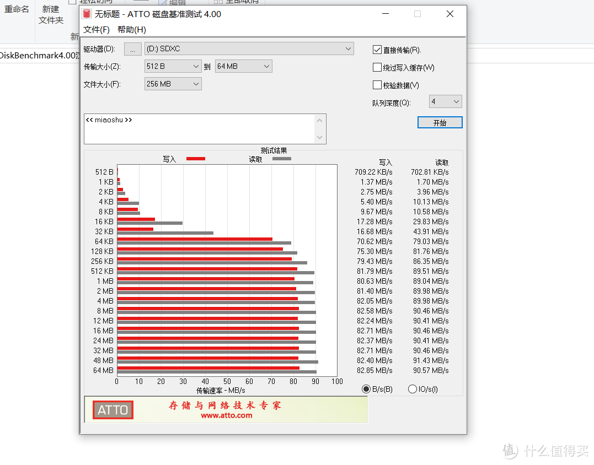The height and width of the screenshot is (465, 594).
Task: Open the 64 MB transfer size dropdown
Action: click(244, 66)
